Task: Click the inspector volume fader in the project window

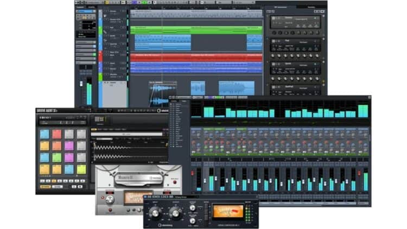Action: [x=81, y=84]
